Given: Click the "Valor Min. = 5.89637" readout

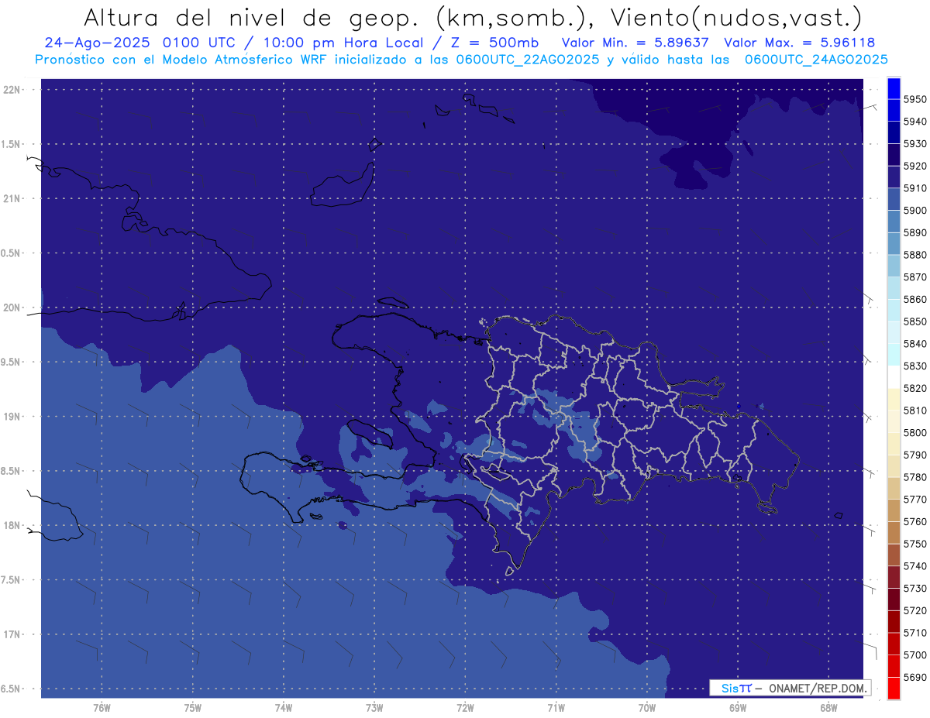Looking at the screenshot, I should pos(635,43).
